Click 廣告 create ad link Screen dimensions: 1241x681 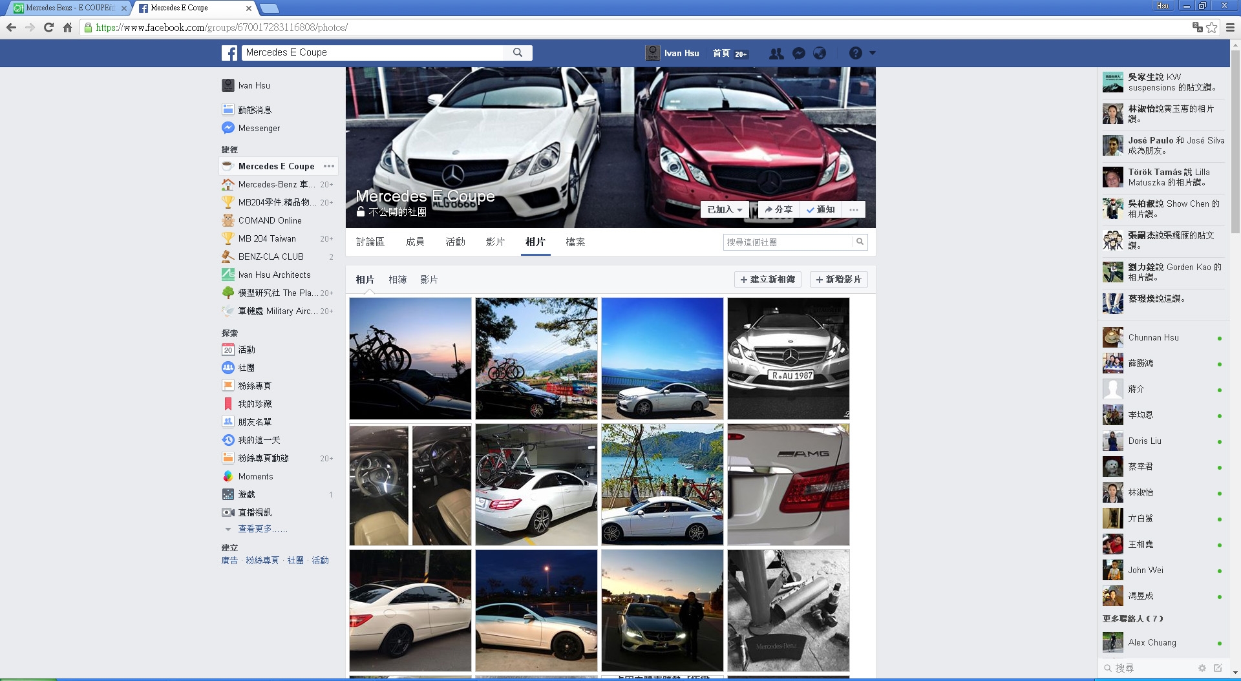pos(229,560)
